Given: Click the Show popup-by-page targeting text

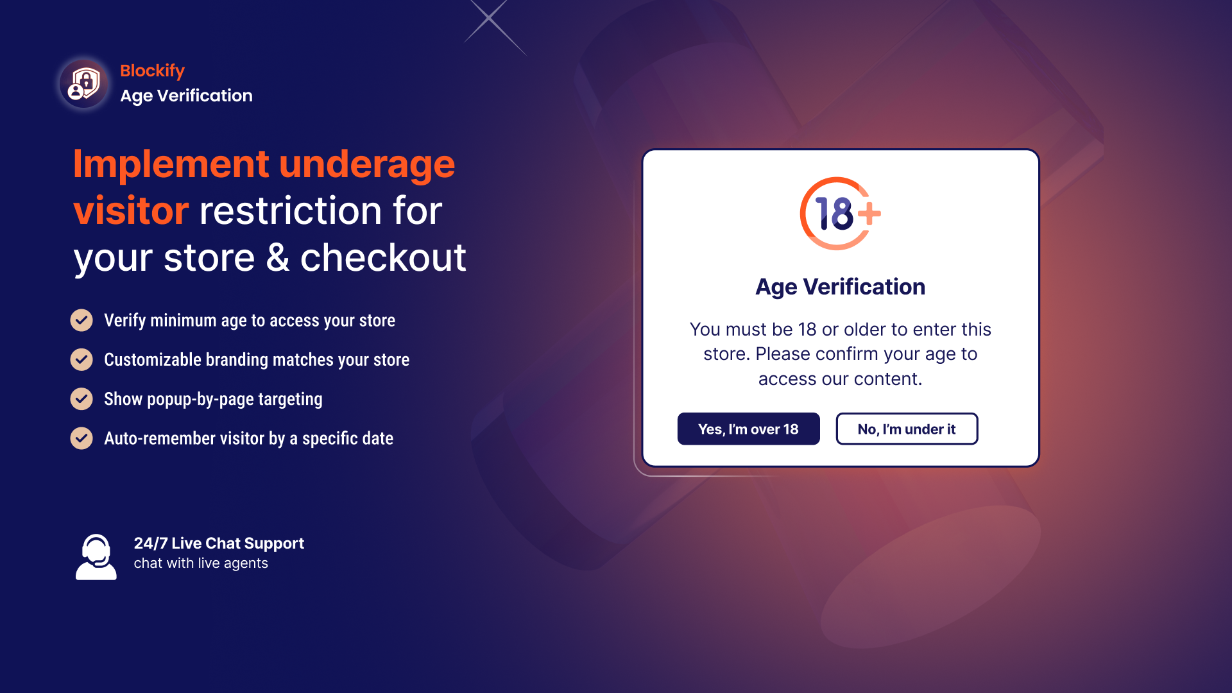Looking at the screenshot, I should [213, 398].
